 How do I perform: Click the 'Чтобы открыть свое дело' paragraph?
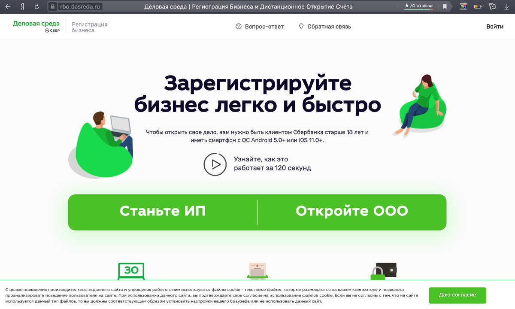click(x=257, y=136)
